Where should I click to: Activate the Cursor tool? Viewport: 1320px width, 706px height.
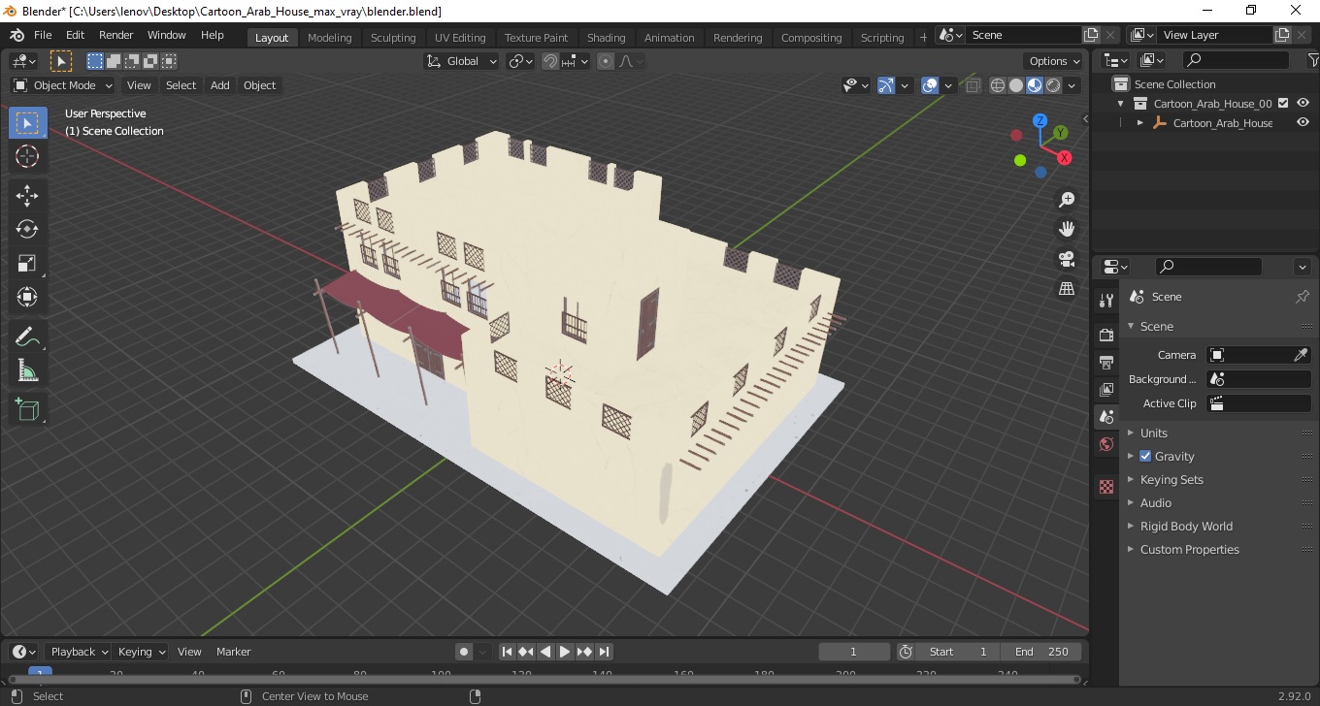[27, 156]
